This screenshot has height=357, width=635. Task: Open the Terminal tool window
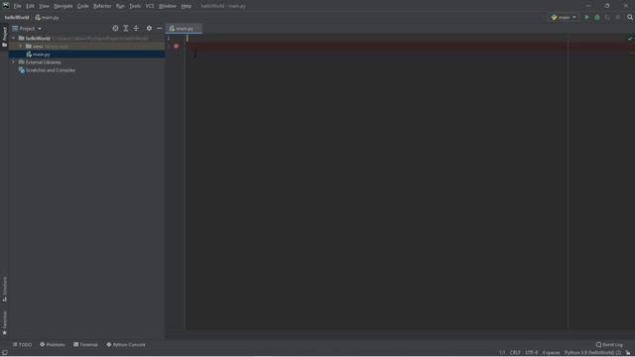(86, 344)
